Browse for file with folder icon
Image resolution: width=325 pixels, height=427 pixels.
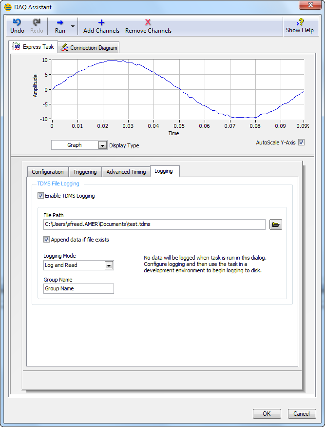click(276, 224)
